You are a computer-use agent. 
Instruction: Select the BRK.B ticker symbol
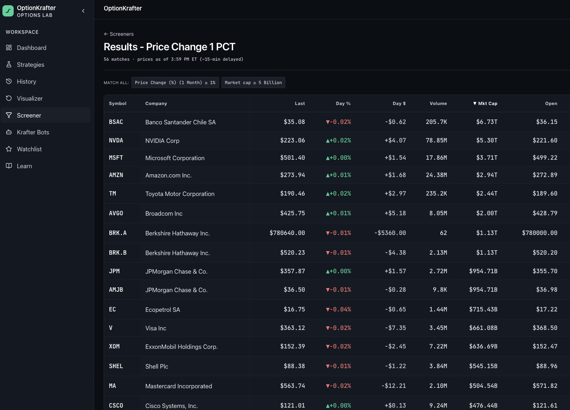(x=118, y=253)
